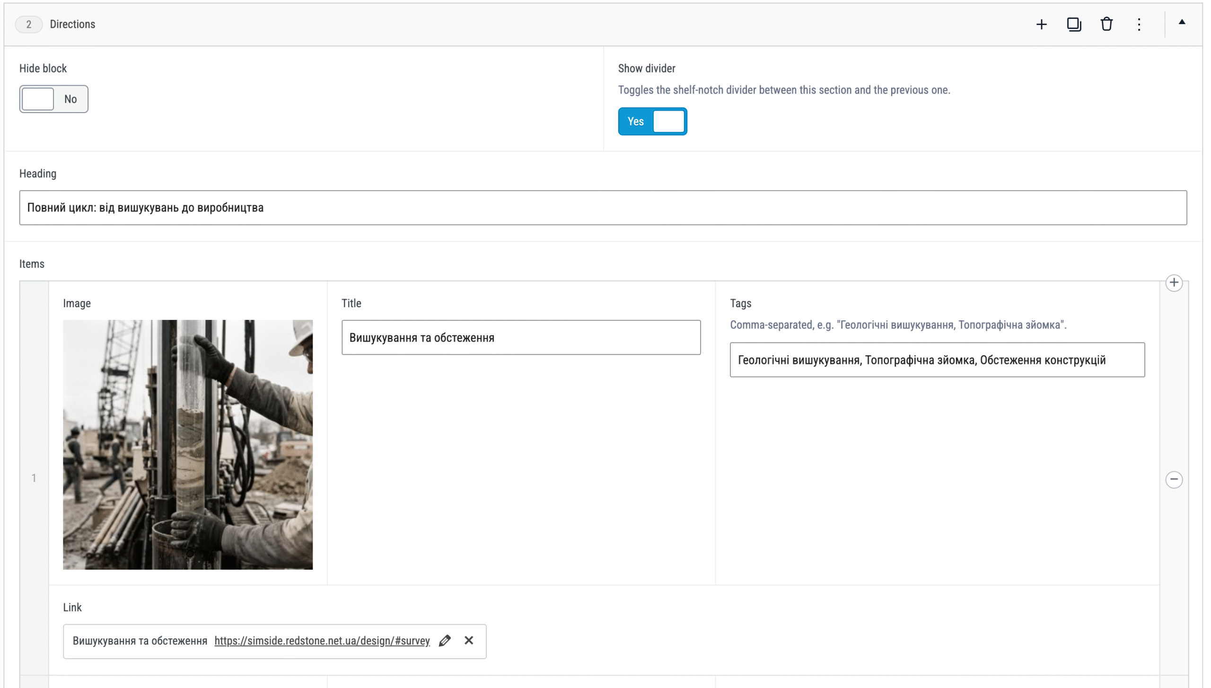Open the three-dot more options menu
This screenshot has width=1211, height=688.
point(1139,25)
